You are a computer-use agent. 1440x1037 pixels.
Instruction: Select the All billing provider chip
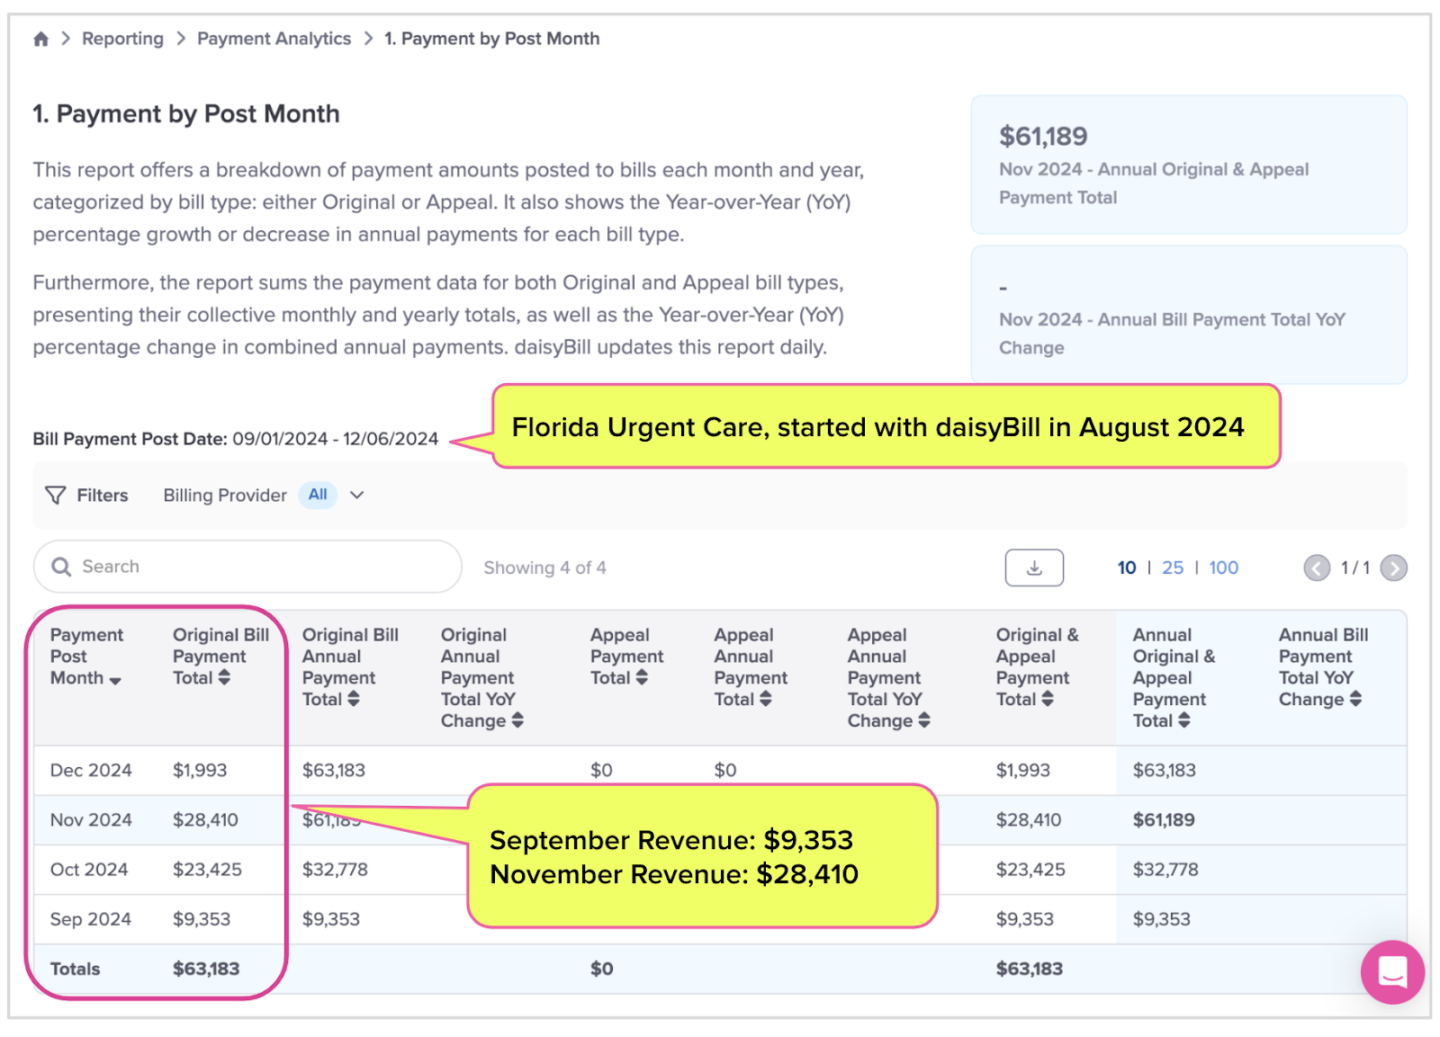pyautogui.click(x=318, y=495)
